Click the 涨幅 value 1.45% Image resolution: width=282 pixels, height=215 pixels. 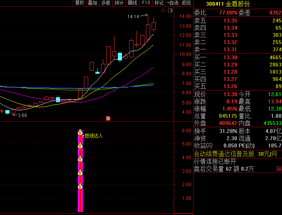click(230, 109)
